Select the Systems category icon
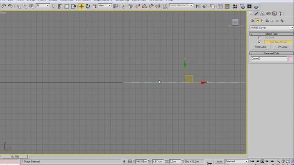Image resolution: width=294 pixels, height=165 pixels. click(x=282, y=21)
